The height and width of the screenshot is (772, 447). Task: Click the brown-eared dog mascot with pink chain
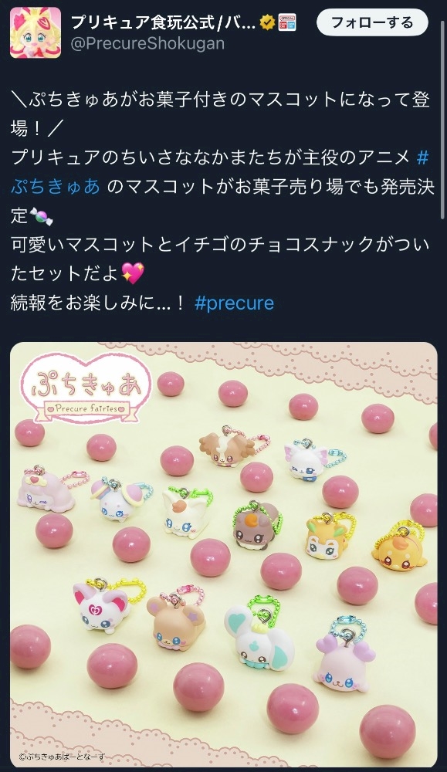click(229, 445)
